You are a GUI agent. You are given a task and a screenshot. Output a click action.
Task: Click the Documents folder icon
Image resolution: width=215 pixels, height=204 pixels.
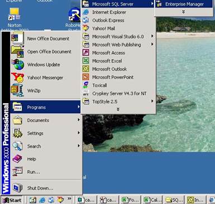tap(17, 120)
